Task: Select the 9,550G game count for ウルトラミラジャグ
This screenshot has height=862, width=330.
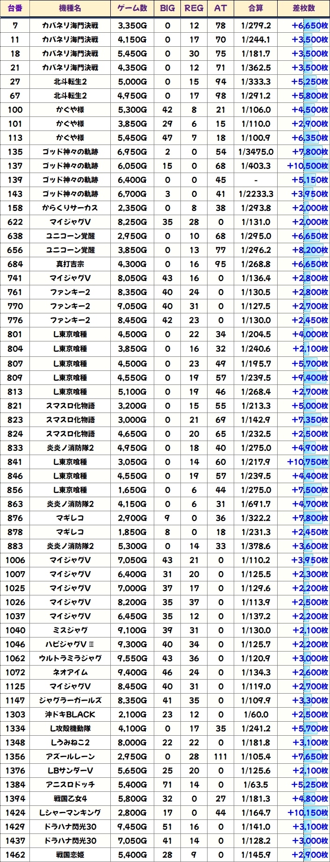Action: (x=132, y=659)
